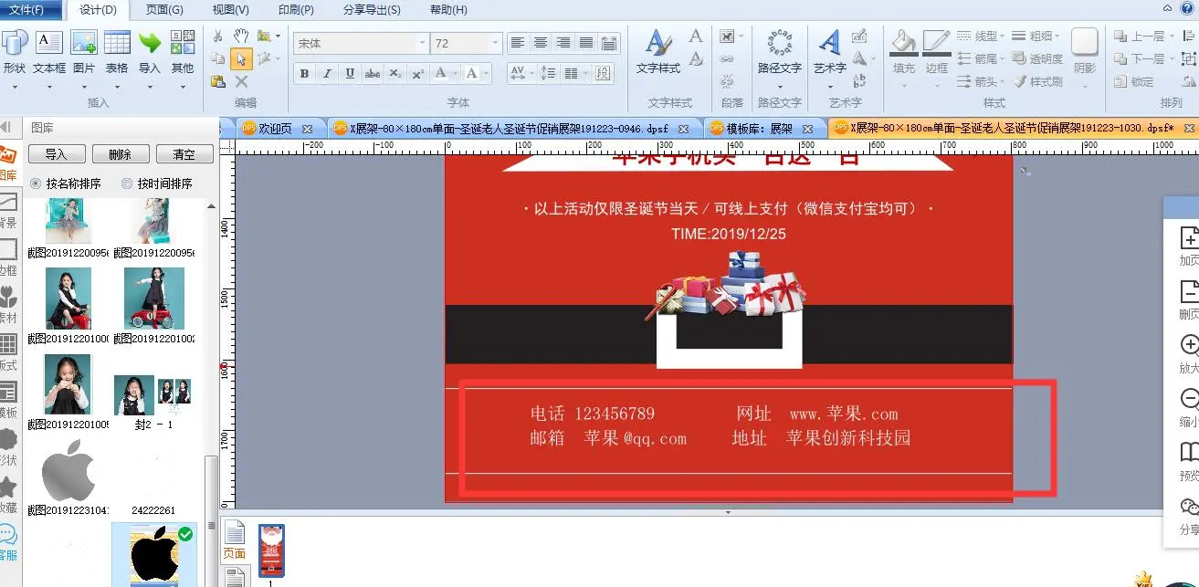Center align text
Image resolution: width=1199 pixels, height=587 pixels.
coord(541,43)
